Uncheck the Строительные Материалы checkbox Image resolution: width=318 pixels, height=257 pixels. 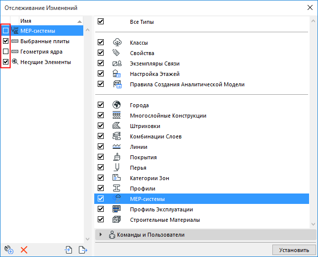(101, 219)
